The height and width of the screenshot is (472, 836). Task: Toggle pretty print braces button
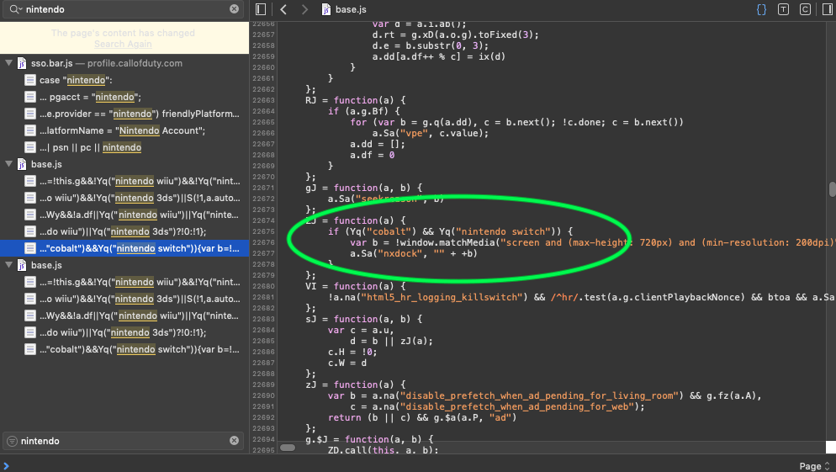(761, 9)
